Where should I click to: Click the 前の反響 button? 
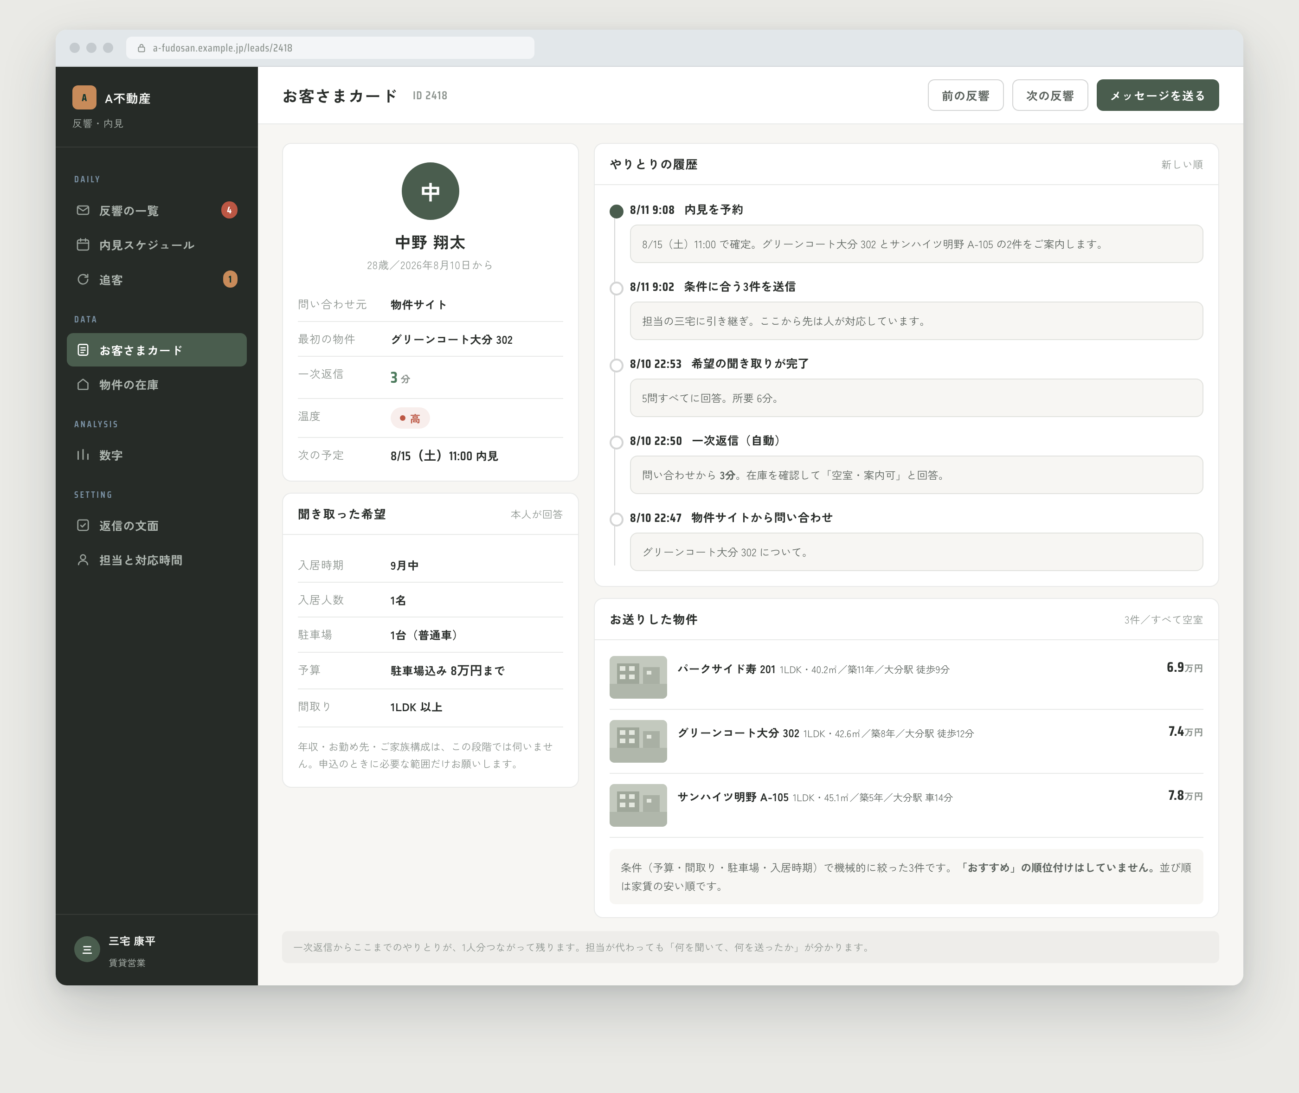pos(965,96)
